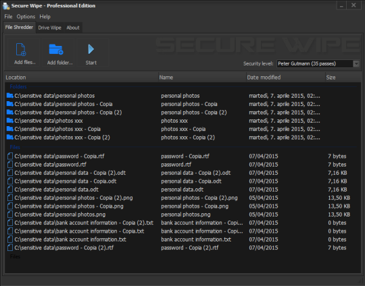Click file icon of personal data.odt row
Viewport: 365px width, 286px height.
(10, 190)
